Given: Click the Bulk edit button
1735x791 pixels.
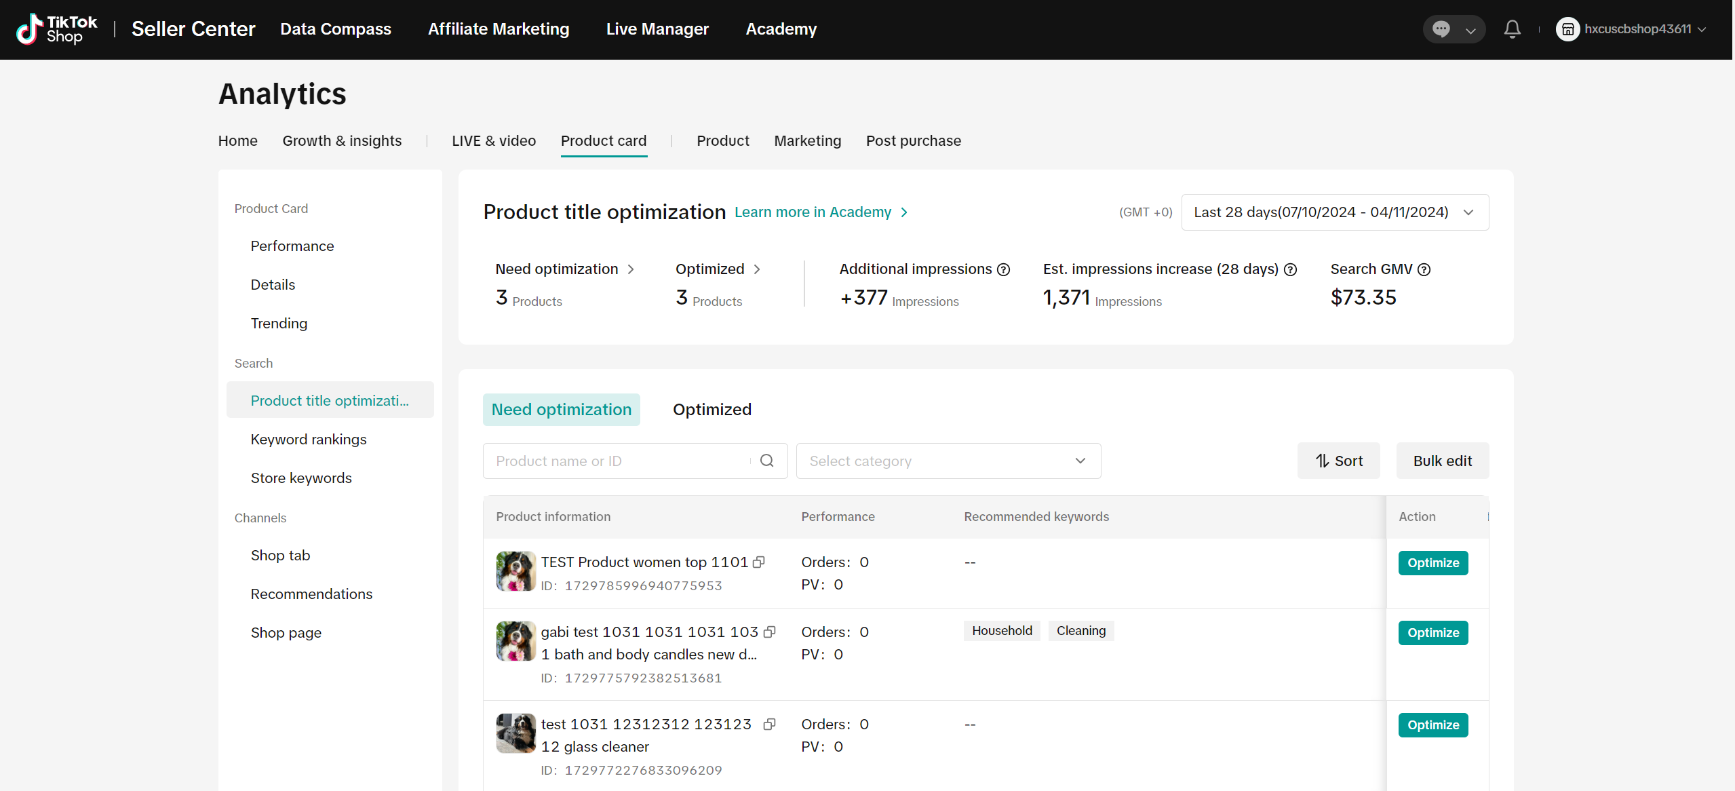Looking at the screenshot, I should point(1442,461).
